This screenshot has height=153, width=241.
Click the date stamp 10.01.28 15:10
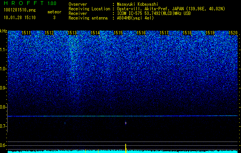[x=20, y=18]
